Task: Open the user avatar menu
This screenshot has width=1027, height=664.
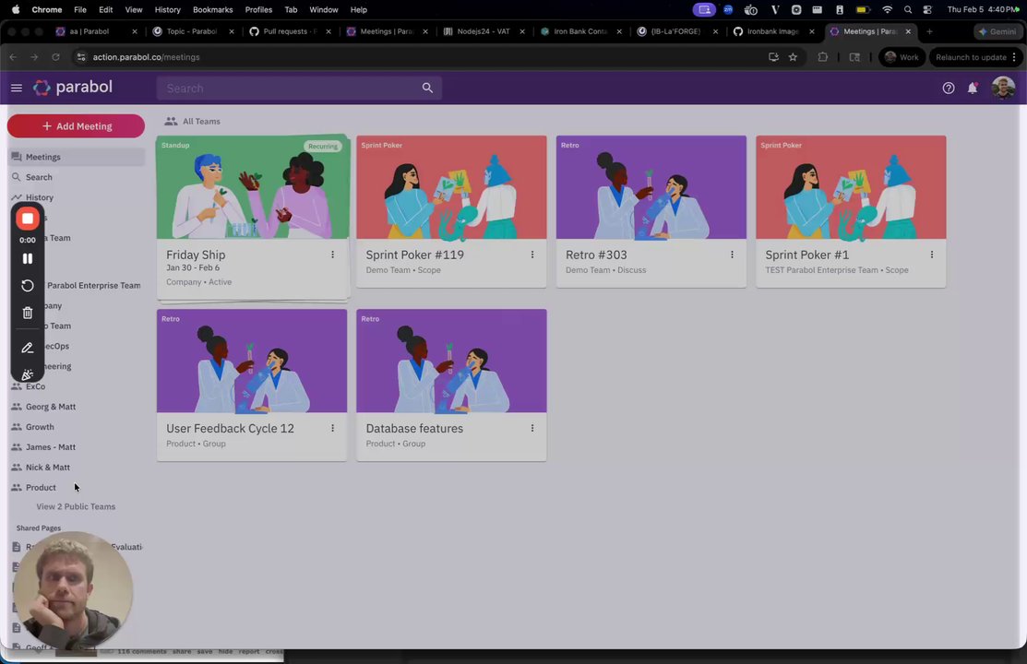Action: coord(1003,88)
